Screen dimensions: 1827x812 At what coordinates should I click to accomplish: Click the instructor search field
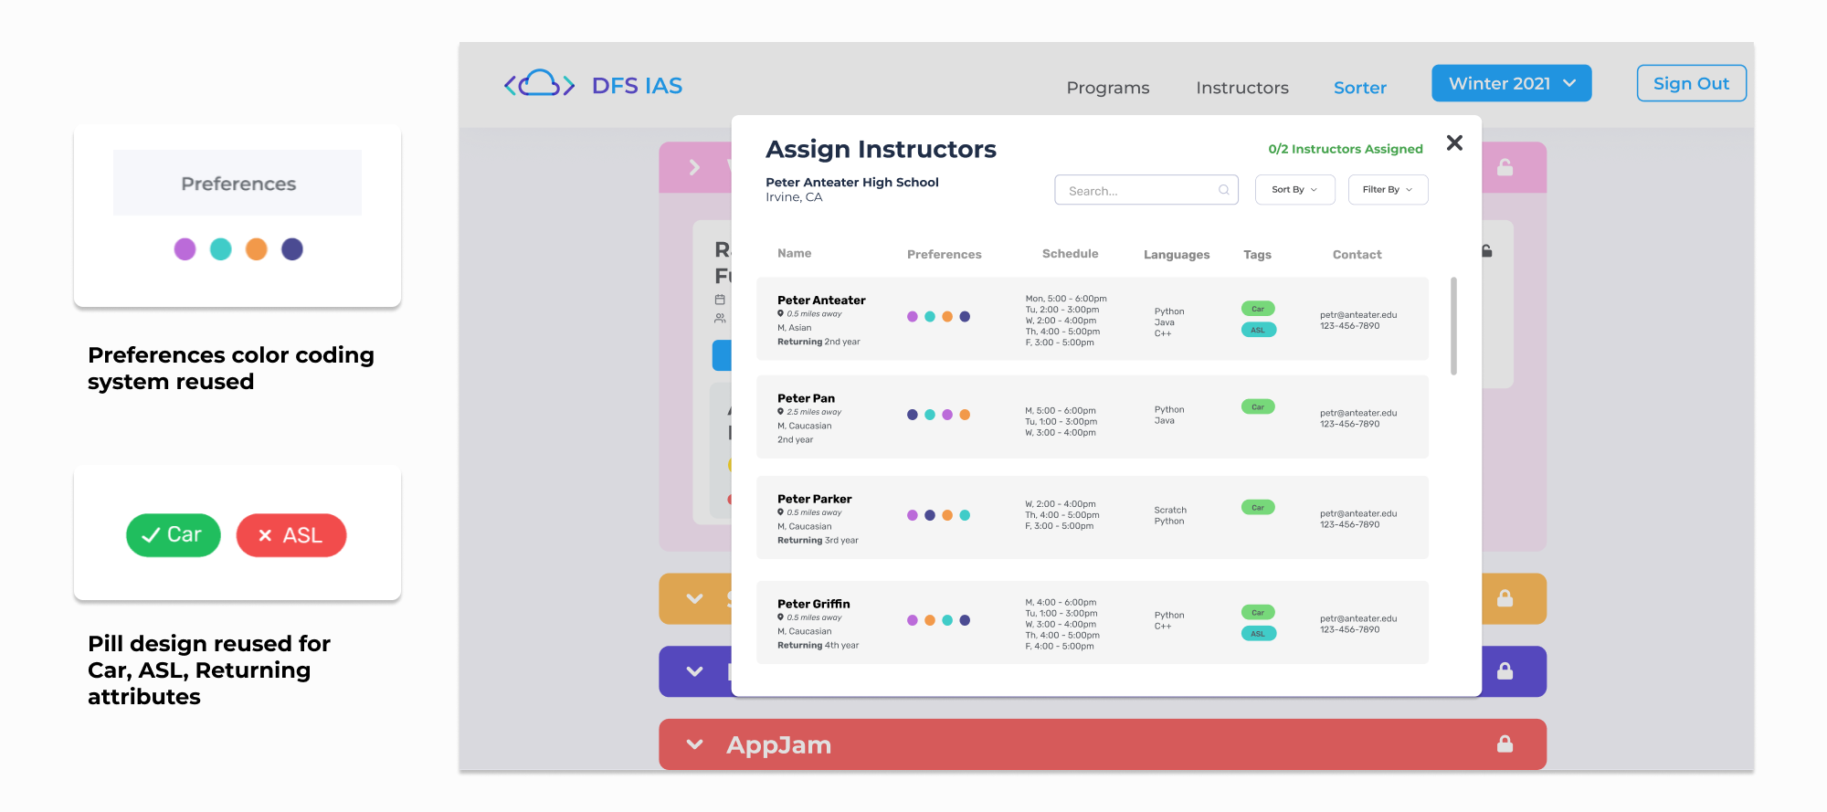coord(1137,190)
